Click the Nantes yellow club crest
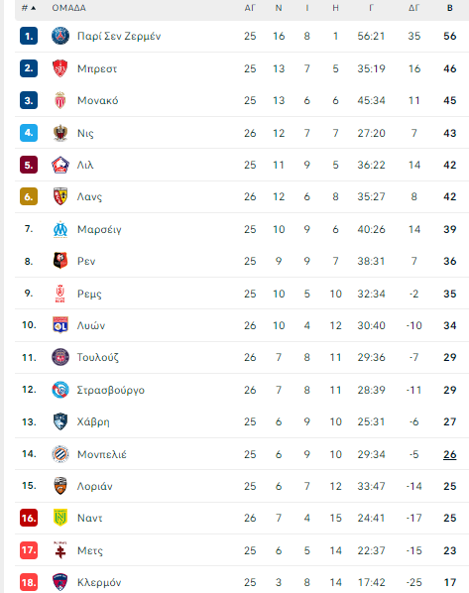 pyautogui.click(x=60, y=518)
